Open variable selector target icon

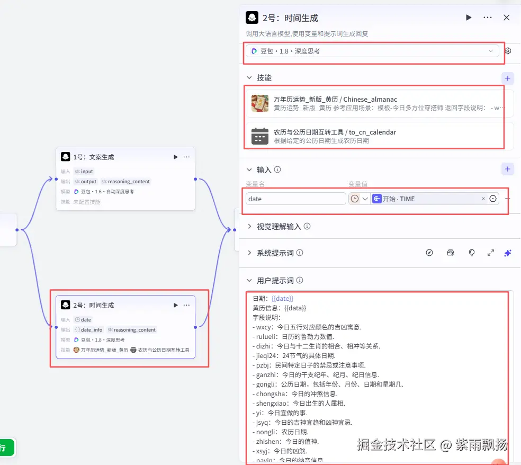[x=493, y=199]
